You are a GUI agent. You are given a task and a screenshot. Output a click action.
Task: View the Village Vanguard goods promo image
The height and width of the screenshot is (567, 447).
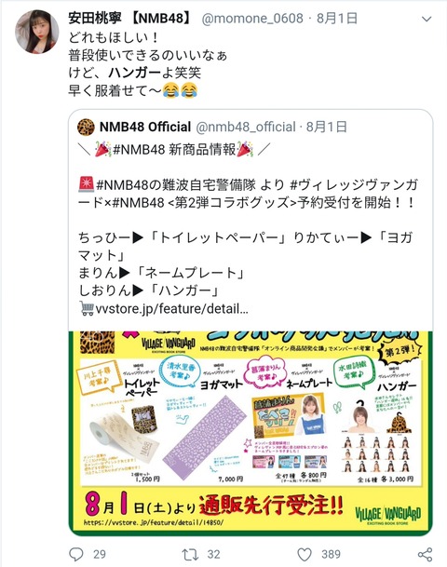tap(251, 433)
